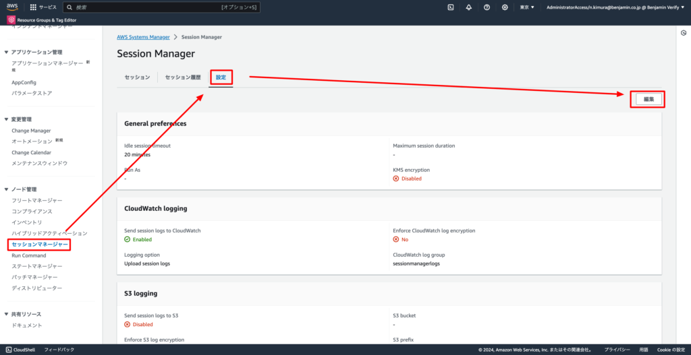
Task: Click the CloudWatch Enabled status
Action: coord(138,239)
